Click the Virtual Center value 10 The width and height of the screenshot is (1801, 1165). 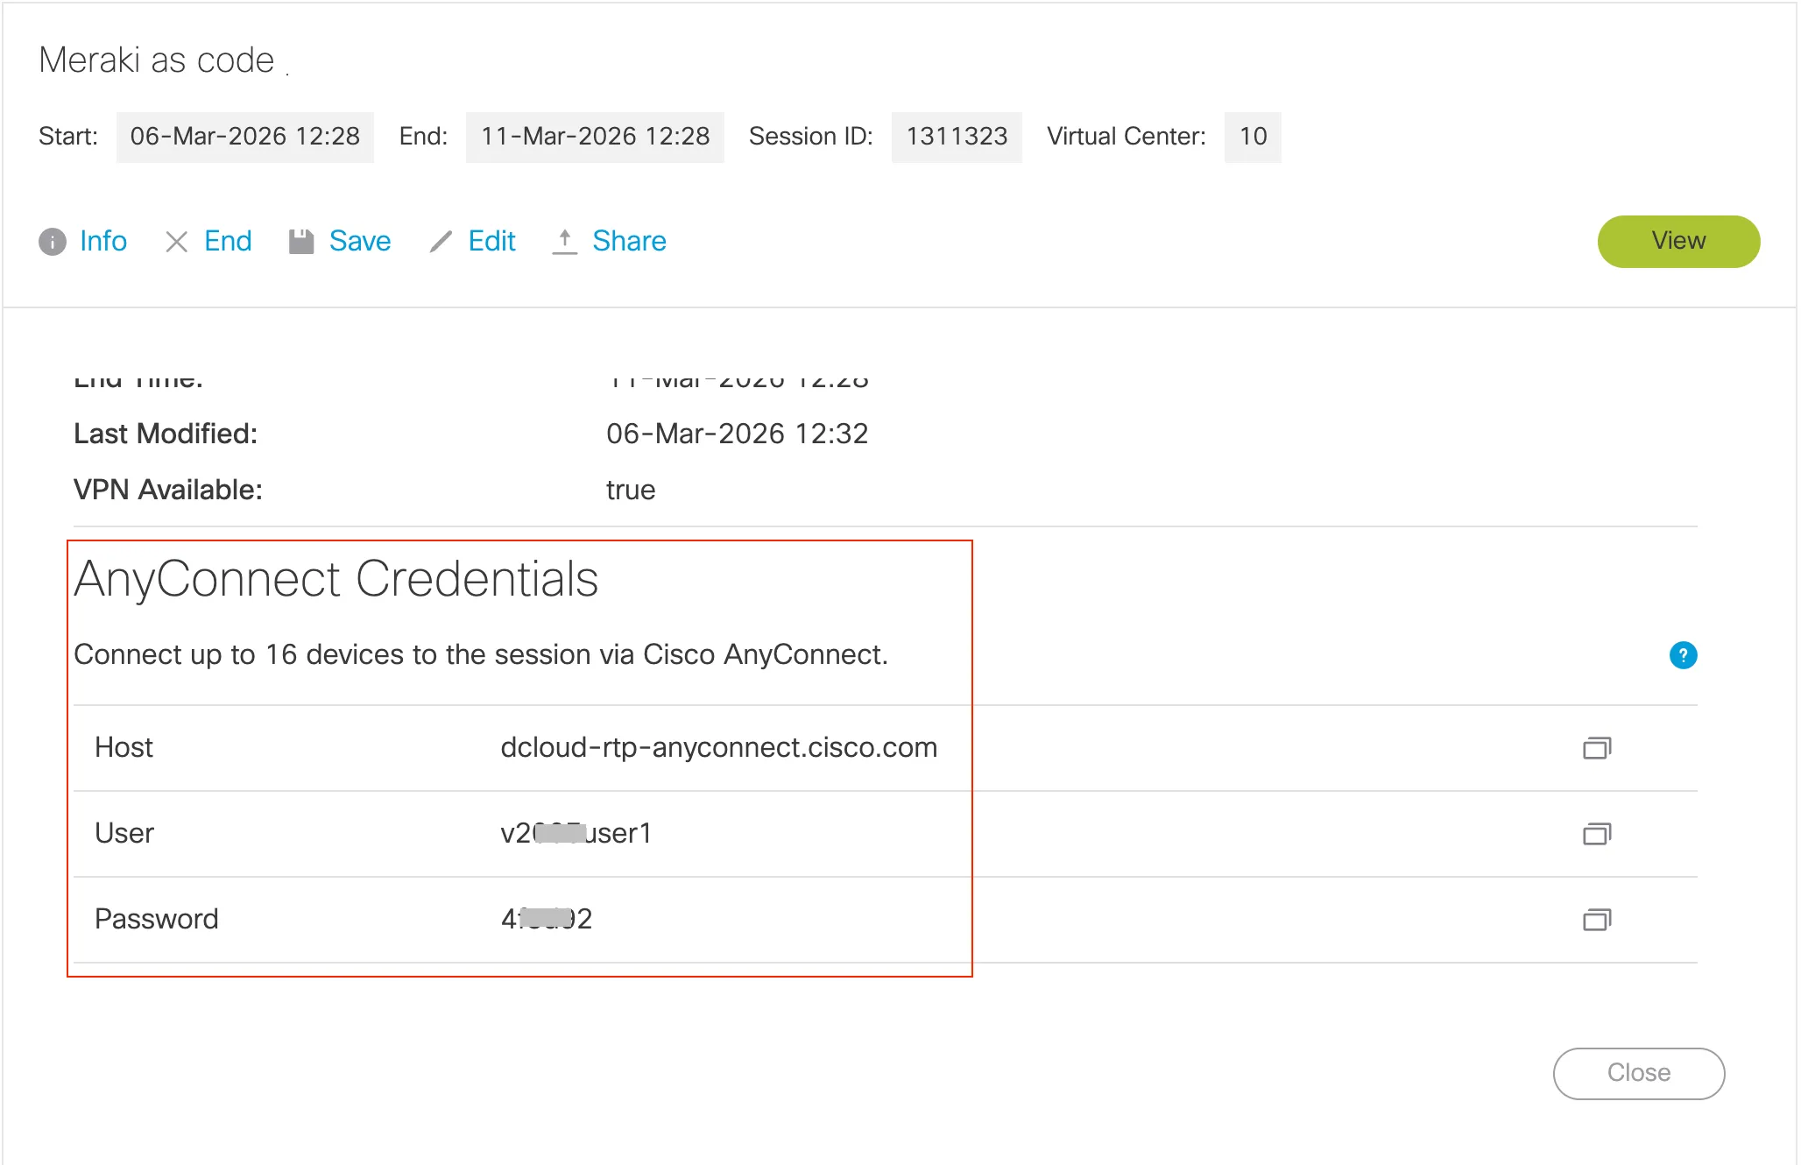[x=1253, y=137]
